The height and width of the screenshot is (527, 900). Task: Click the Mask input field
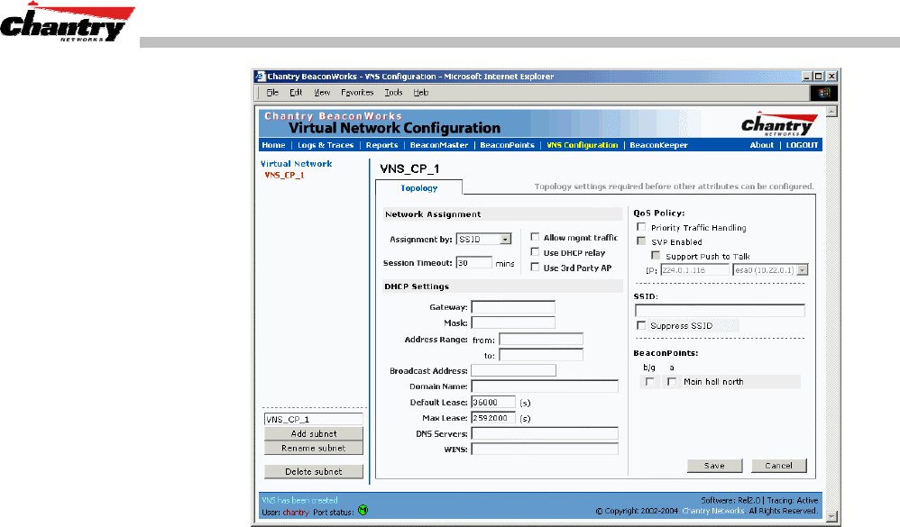513,323
